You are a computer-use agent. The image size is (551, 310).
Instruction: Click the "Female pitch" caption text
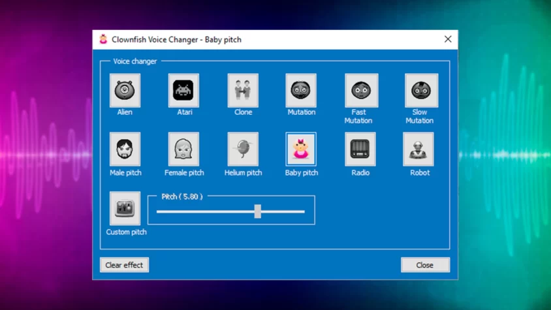(184, 172)
